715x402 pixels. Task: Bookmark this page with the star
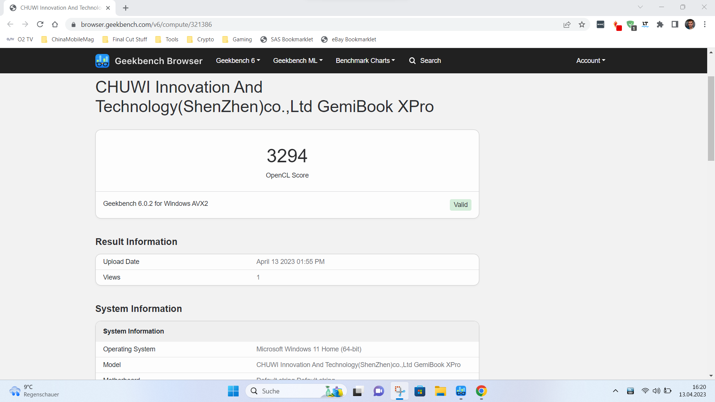(x=582, y=25)
